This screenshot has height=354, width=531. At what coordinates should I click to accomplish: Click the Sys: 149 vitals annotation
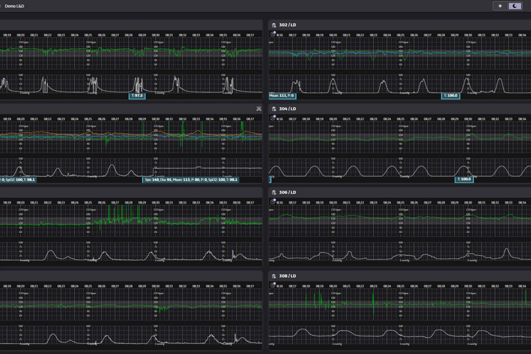click(191, 180)
